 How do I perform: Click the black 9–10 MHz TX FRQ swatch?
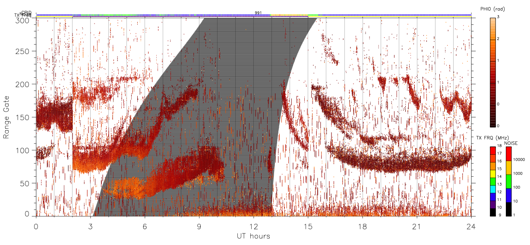coord(492,212)
